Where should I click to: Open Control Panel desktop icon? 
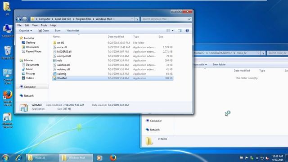pos(7,76)
